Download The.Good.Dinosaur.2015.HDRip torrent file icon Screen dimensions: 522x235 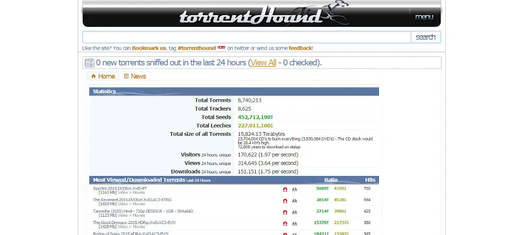coord(294,224)
